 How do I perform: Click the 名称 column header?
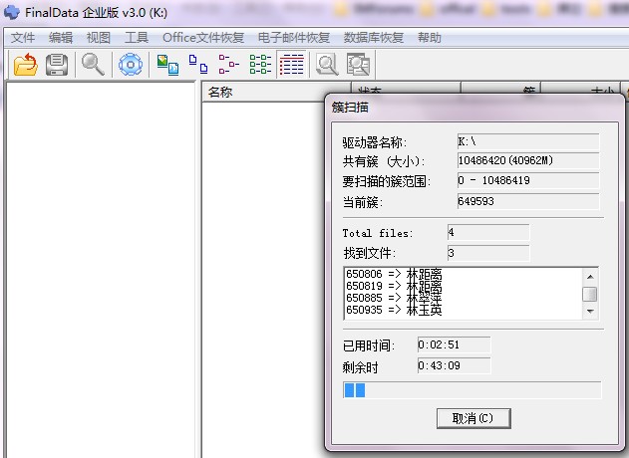pos(276,93)
